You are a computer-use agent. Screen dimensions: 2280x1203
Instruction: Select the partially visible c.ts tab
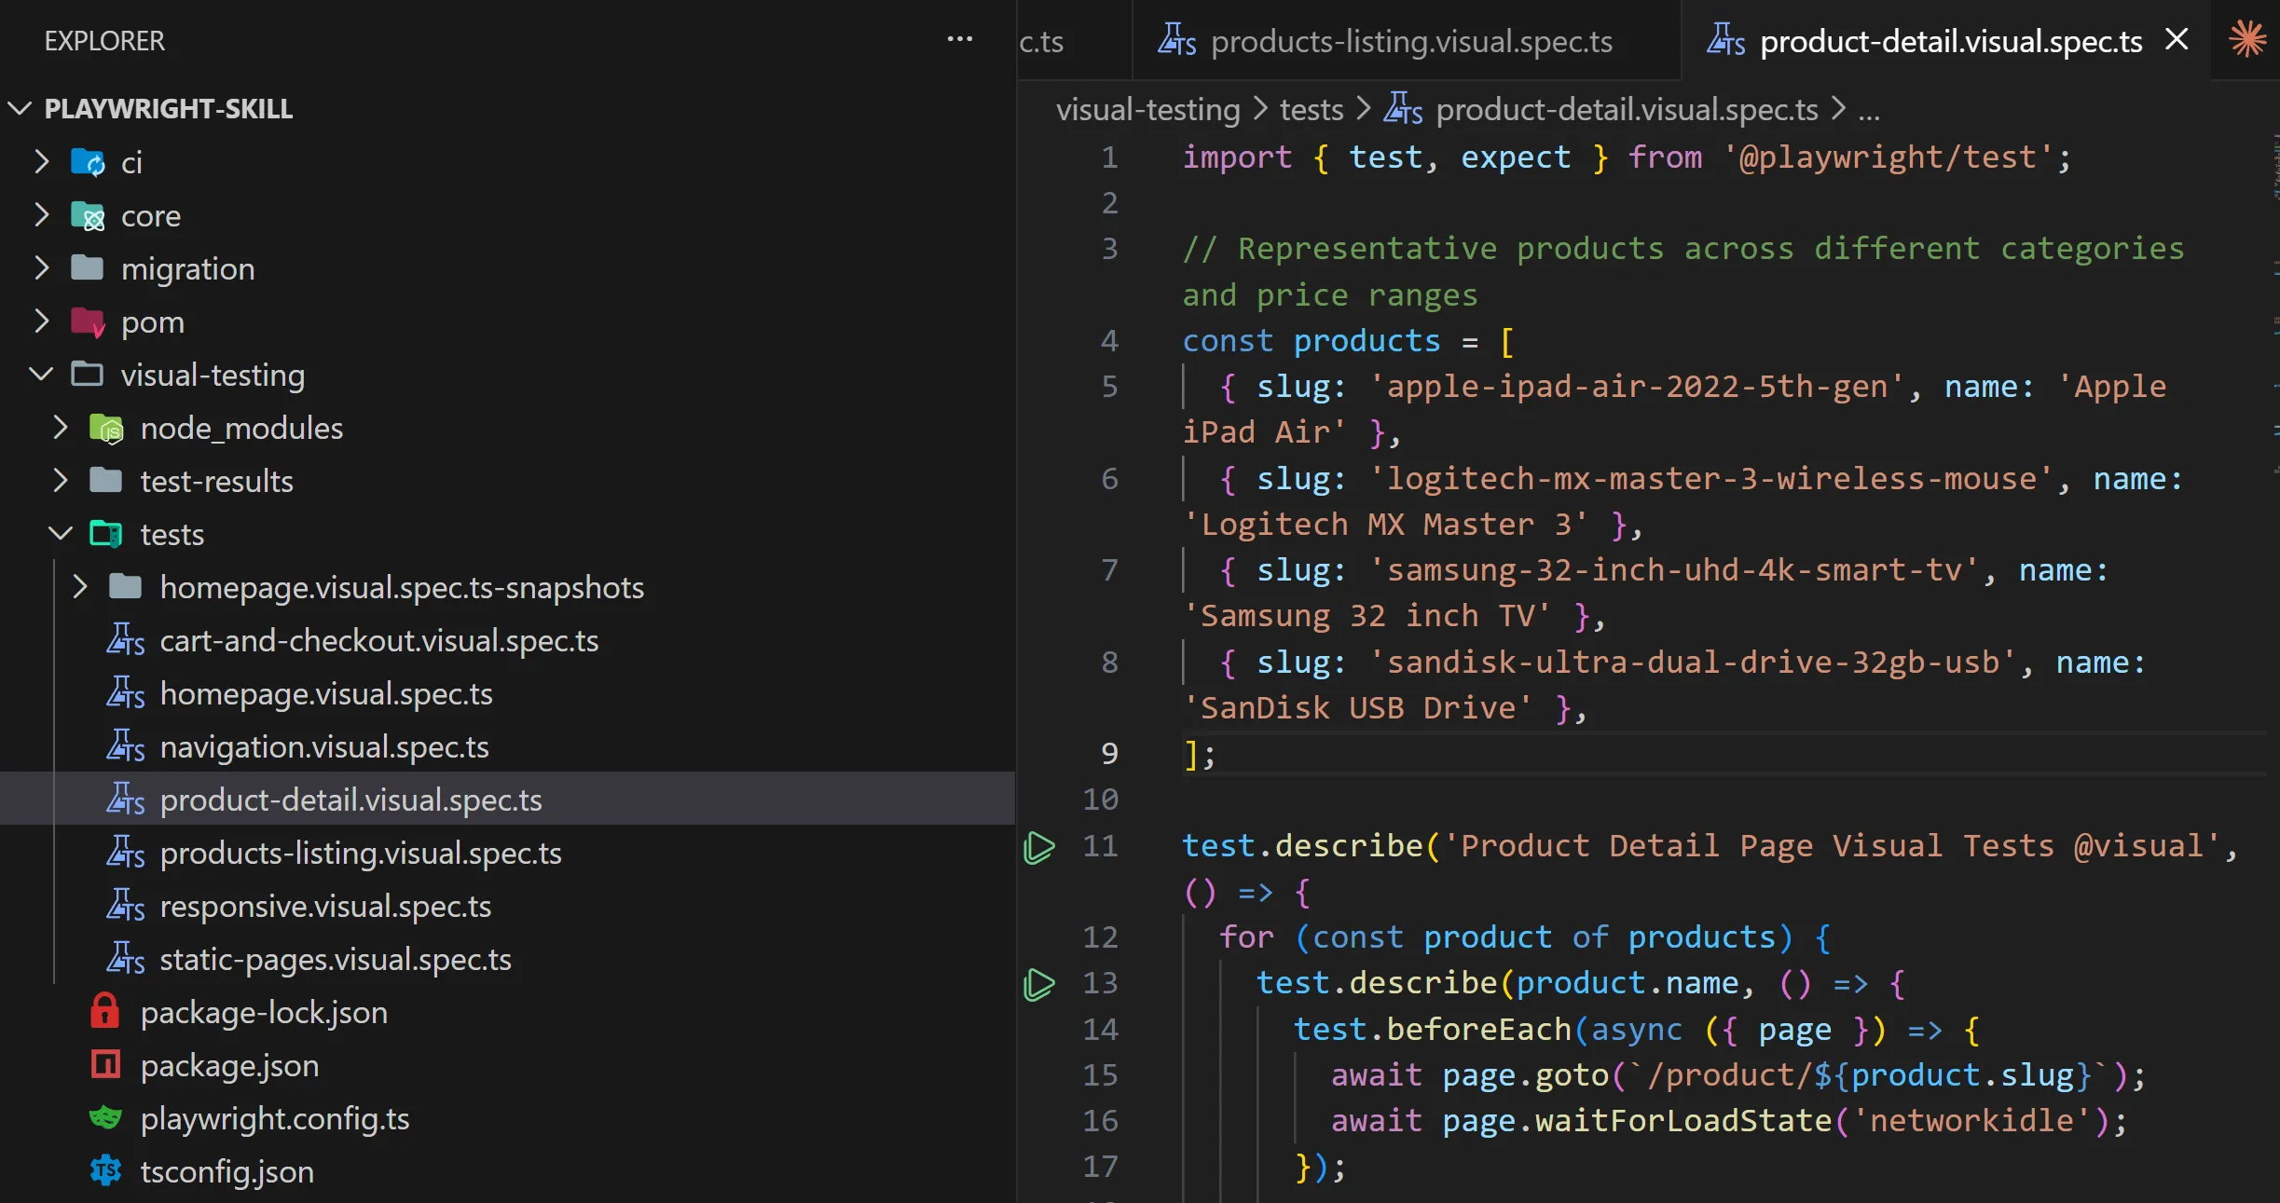(x=1042, y=42)
